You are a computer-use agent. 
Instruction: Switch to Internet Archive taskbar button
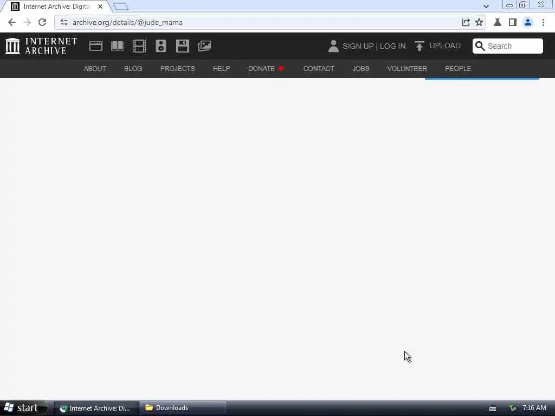click(x=95, y=408)
